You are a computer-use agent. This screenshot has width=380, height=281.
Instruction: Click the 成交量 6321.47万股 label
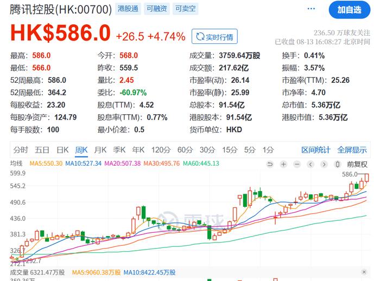37,272
